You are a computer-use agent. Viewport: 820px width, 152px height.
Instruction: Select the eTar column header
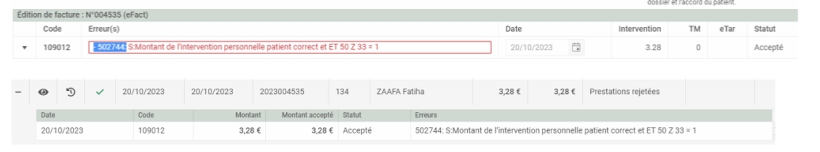coord(727,29)
